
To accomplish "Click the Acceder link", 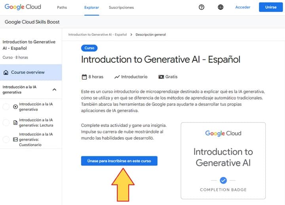I will tap(243, 7).
